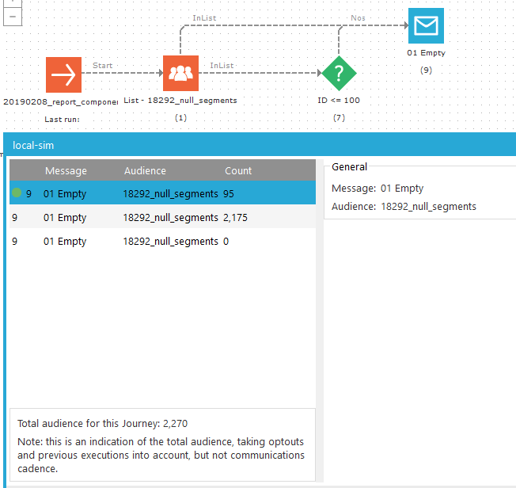Click the green status dot in first row
The height and width of the screenshot is (488, 516).
[x=17, y=193]
